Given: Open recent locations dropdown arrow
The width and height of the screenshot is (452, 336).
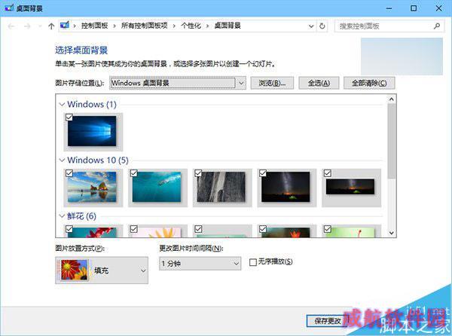Looking at the screenshot, I should coord(40,26).
